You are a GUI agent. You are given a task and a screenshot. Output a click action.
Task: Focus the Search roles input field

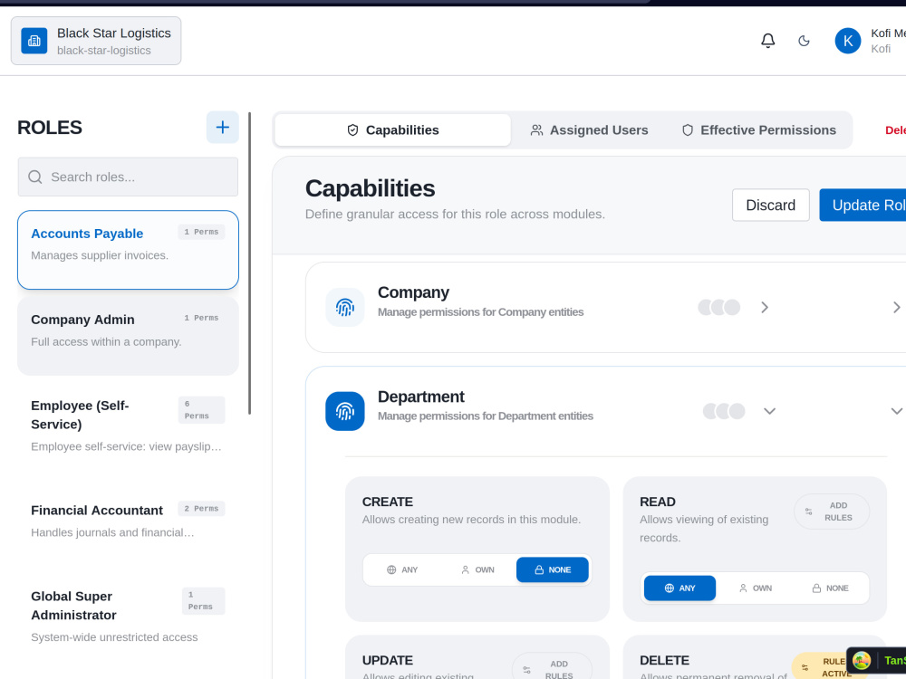point(128,177)
